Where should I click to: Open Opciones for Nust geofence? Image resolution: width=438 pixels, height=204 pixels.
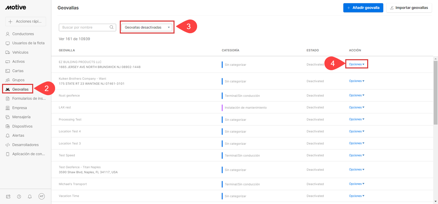click(357, 95)
